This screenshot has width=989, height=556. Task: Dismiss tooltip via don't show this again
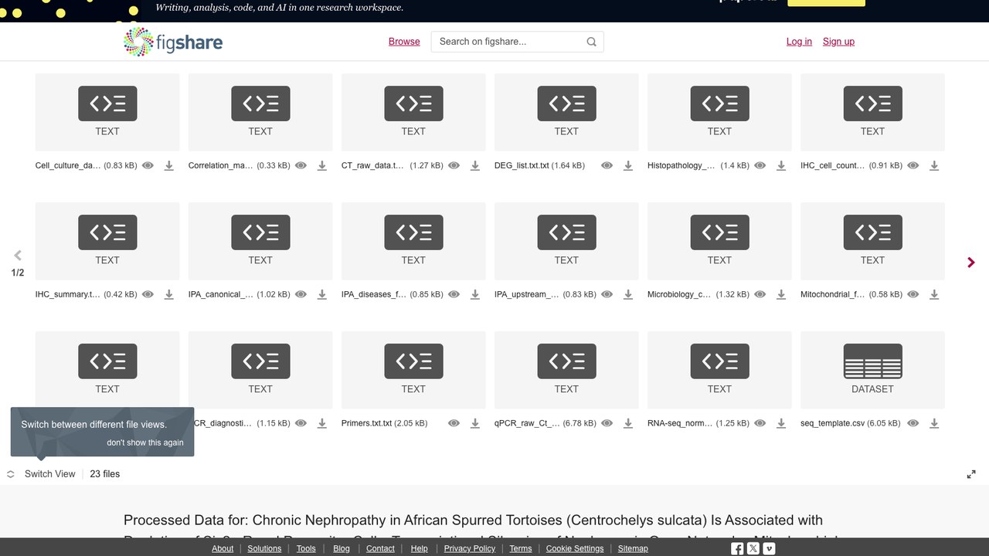tap(145, 442)
